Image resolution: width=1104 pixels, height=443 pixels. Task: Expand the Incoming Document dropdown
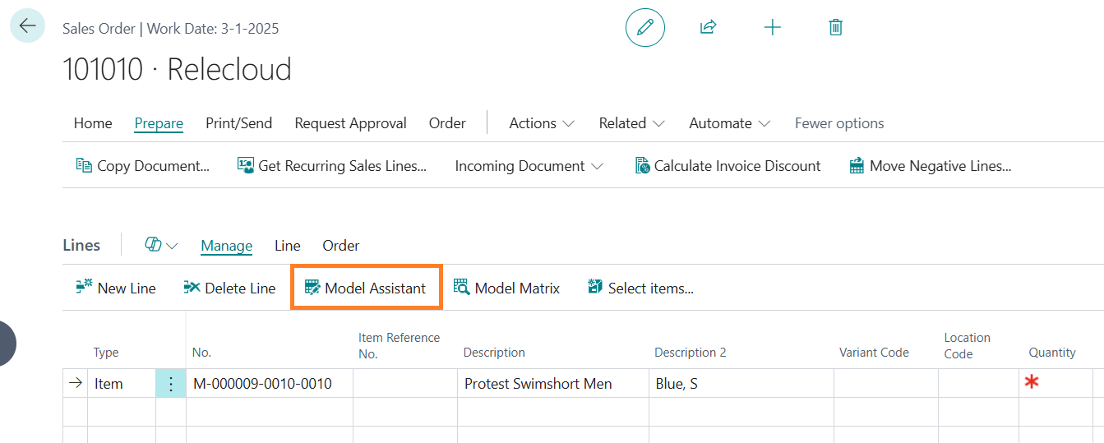tap(529, 166)
